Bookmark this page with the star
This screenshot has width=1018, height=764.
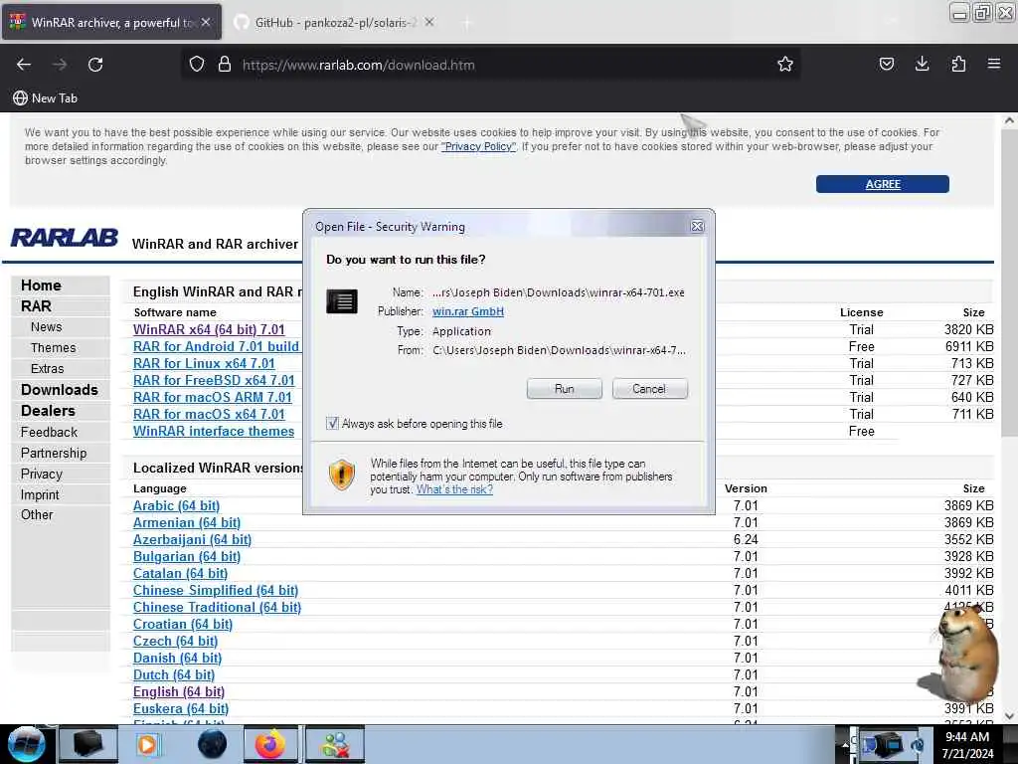[785, 65]
